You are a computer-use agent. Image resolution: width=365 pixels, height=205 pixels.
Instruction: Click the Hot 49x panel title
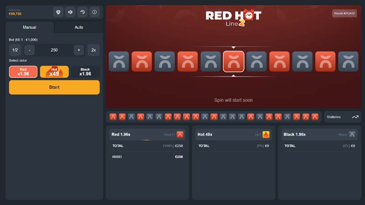tap(205, 134)
